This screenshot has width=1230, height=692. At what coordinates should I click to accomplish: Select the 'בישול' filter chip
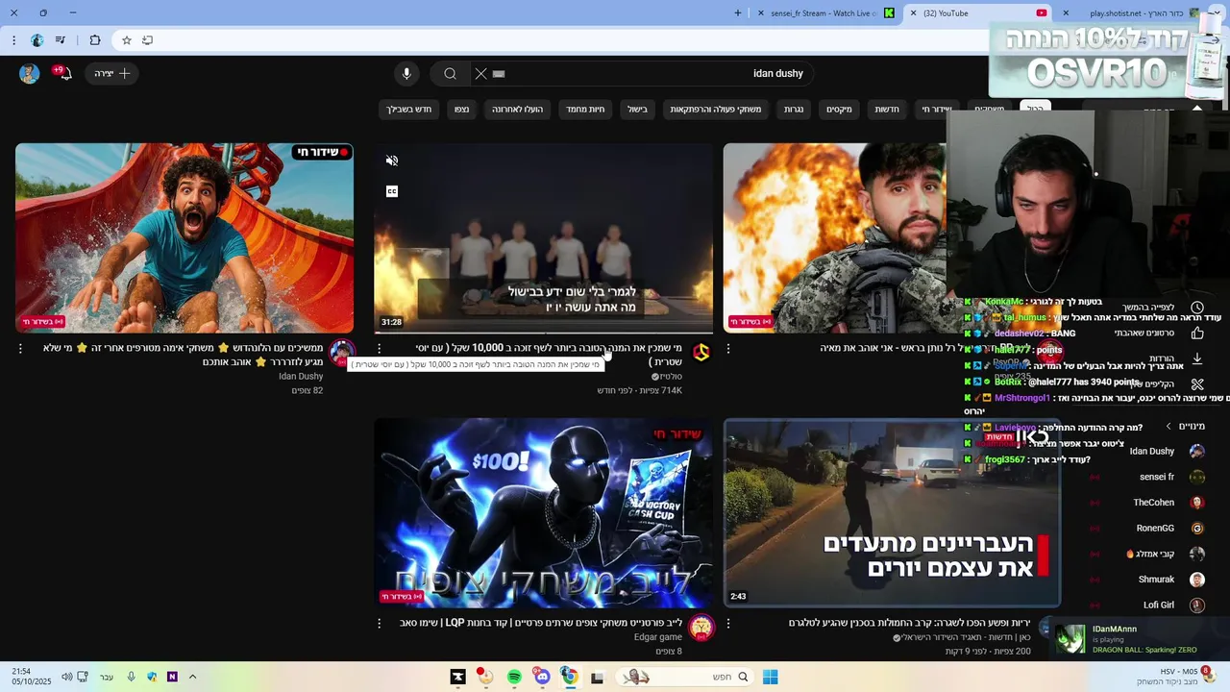click(638, 110)
